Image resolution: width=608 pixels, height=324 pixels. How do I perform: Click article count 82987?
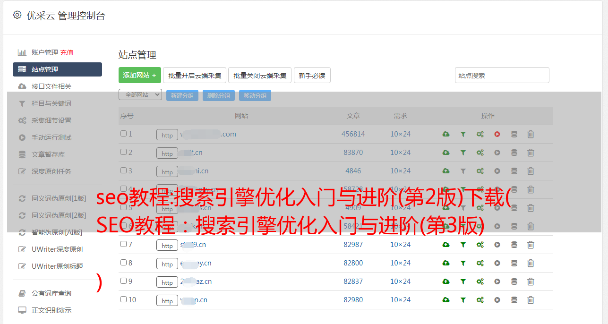point(353,245)
